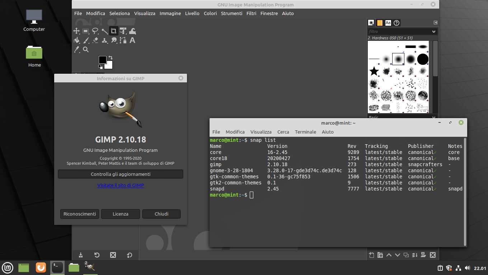Lower the layer with down arrow

tap(397, 255)
